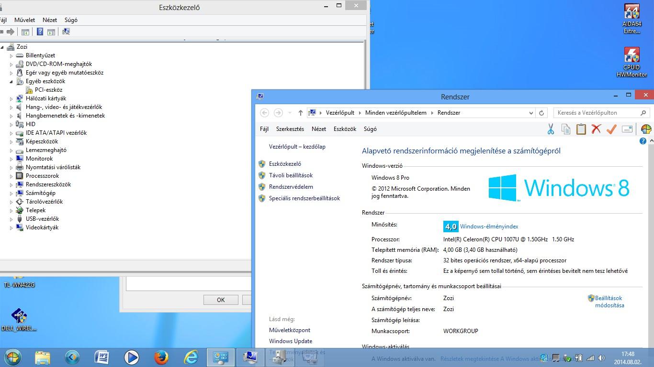Go to Vezérlőpult – kezdőlap
Viewport: 654px width, 367px height.
[x=297, y=147]
